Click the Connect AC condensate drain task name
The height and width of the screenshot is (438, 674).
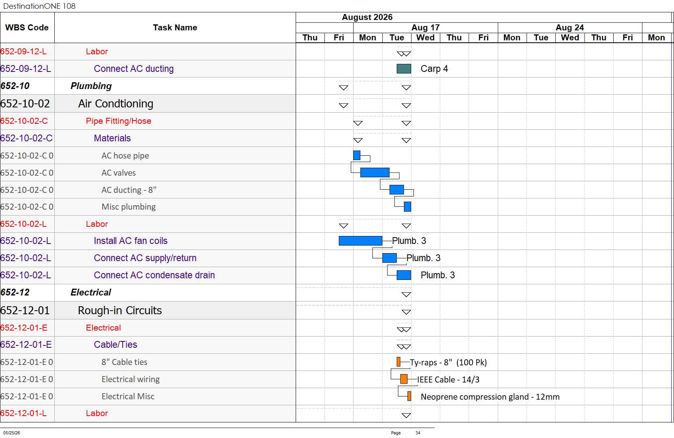(154, 275)
